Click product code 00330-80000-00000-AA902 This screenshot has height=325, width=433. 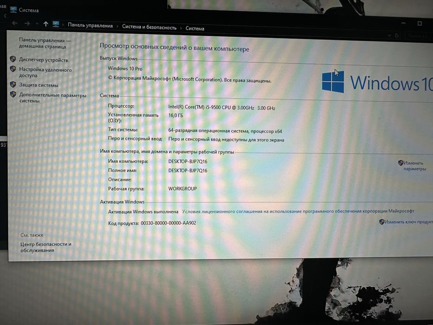168,223
